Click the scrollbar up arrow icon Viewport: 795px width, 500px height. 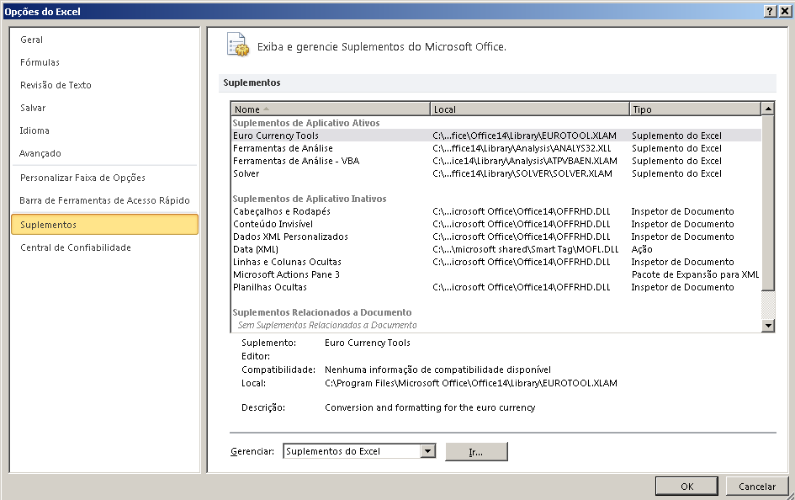pyautogui.click(x=768, y=108)
